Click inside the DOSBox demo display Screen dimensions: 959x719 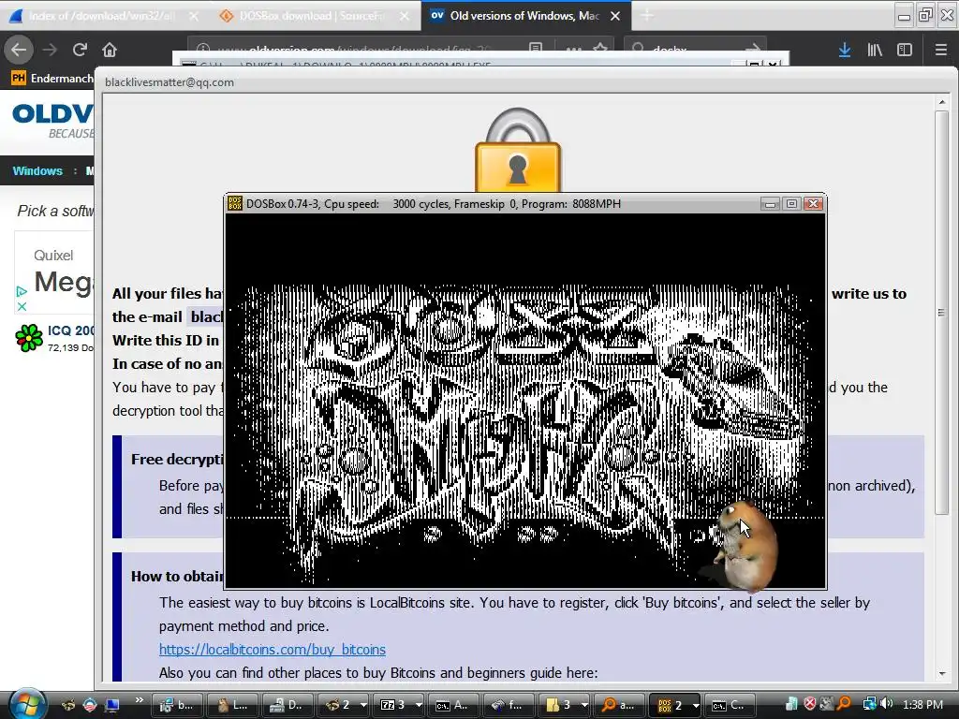click(524, 401)
